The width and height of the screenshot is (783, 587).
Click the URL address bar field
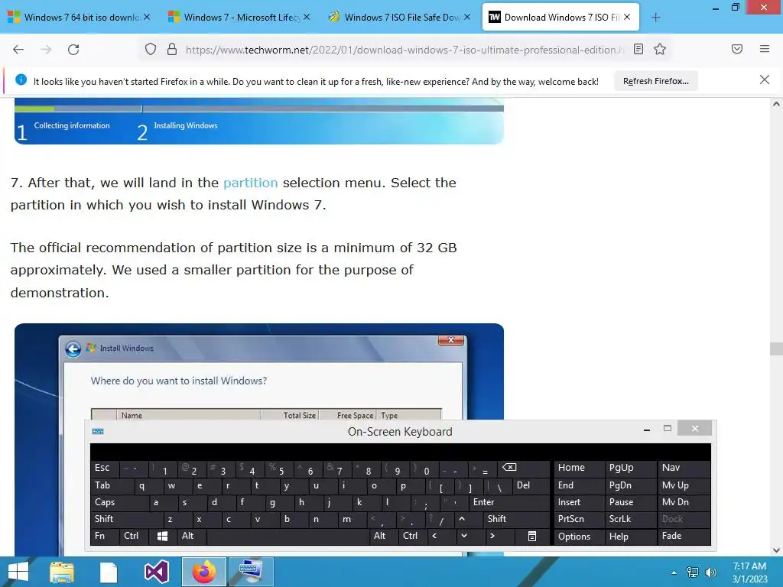404,50
